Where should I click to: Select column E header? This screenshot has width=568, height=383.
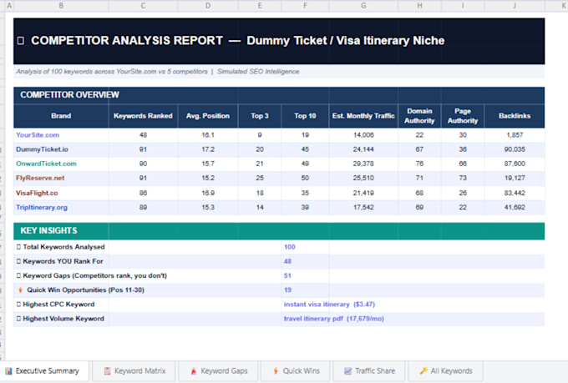(260, 6)
